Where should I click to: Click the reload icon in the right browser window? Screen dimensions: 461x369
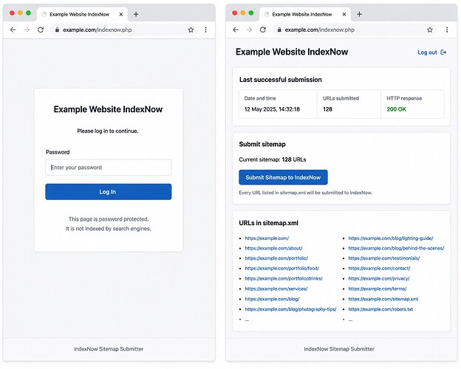(263, 30)
